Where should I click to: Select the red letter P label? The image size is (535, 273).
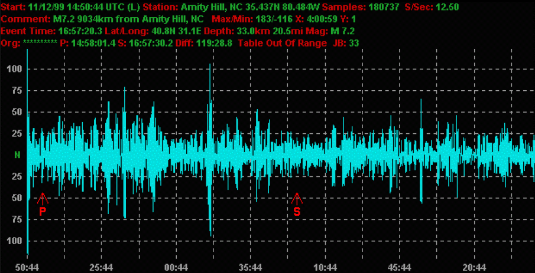click(x=43, y=210)
